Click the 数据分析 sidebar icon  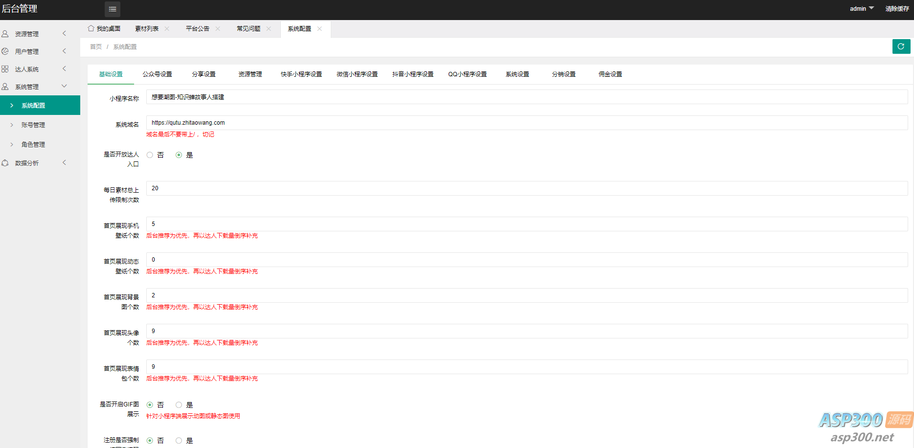[5, 163]
